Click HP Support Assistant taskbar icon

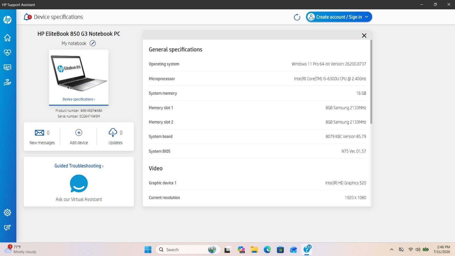point(307,249)
